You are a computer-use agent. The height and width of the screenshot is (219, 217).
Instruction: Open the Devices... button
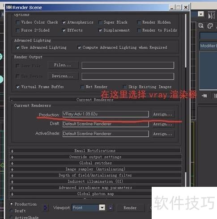[x=63, y=76]
